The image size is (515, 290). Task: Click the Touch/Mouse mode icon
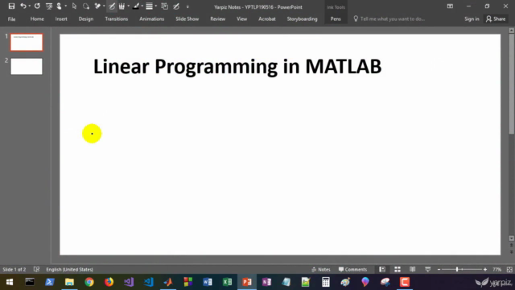(x=59, y=6)
